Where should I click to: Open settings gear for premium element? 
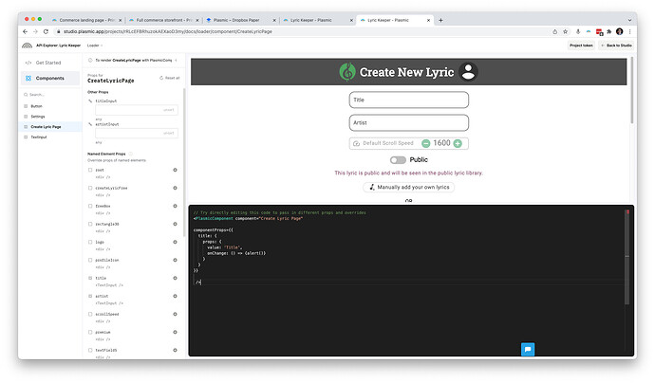175,332
